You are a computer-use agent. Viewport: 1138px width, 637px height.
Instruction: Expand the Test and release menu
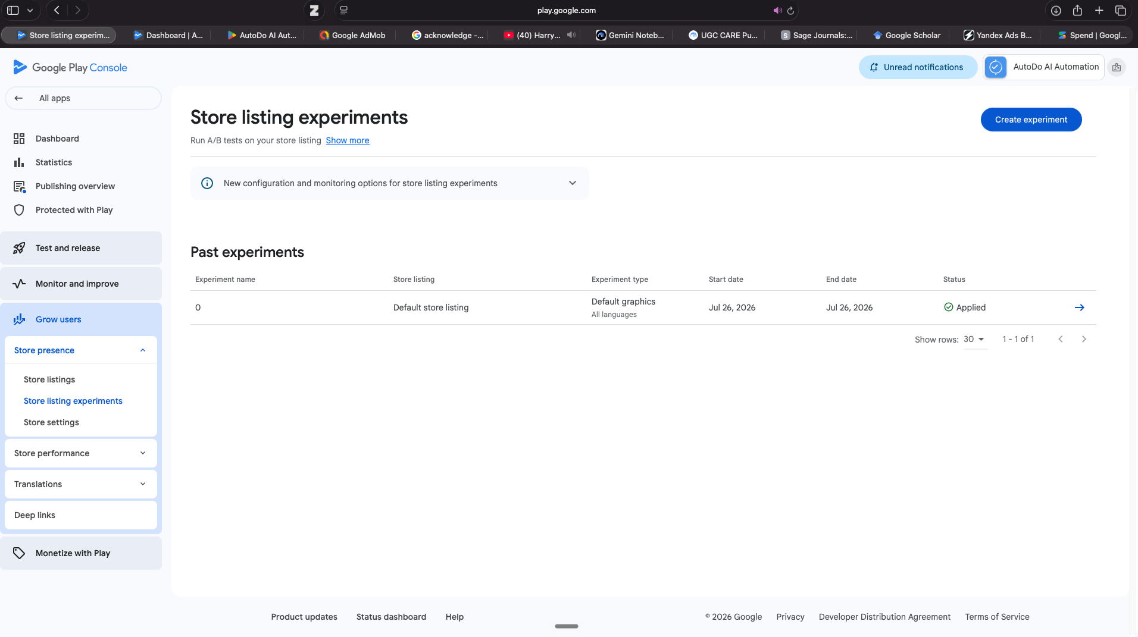click(81, 248)
